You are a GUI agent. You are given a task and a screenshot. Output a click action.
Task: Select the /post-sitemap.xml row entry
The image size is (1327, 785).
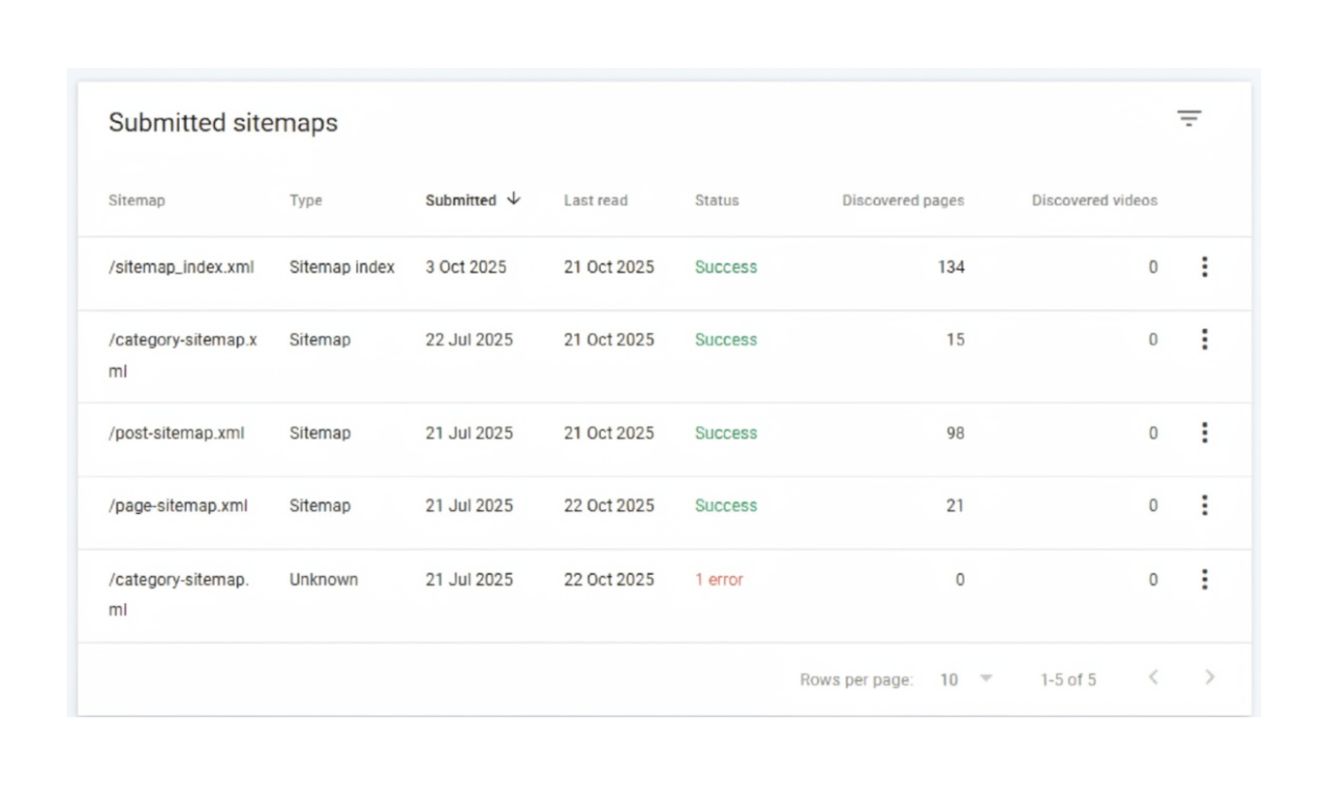(x=176, y=433)
